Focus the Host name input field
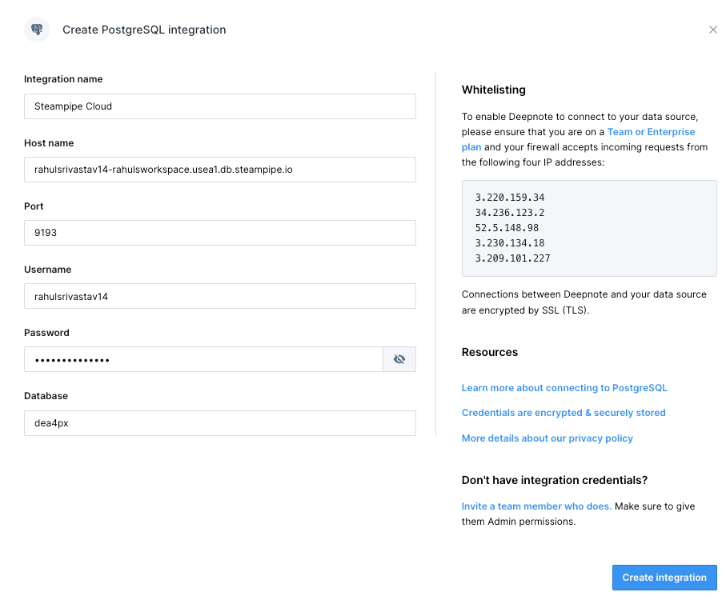Screen dimensions: 726x608 (x=220, y=170)
